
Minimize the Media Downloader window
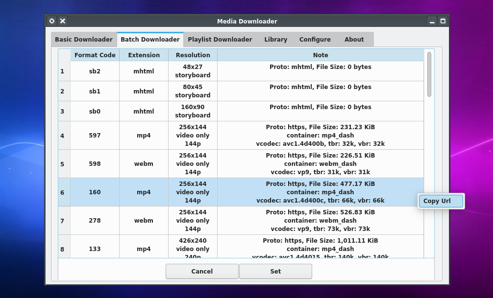pyautogui.click(x=432, y=21)
